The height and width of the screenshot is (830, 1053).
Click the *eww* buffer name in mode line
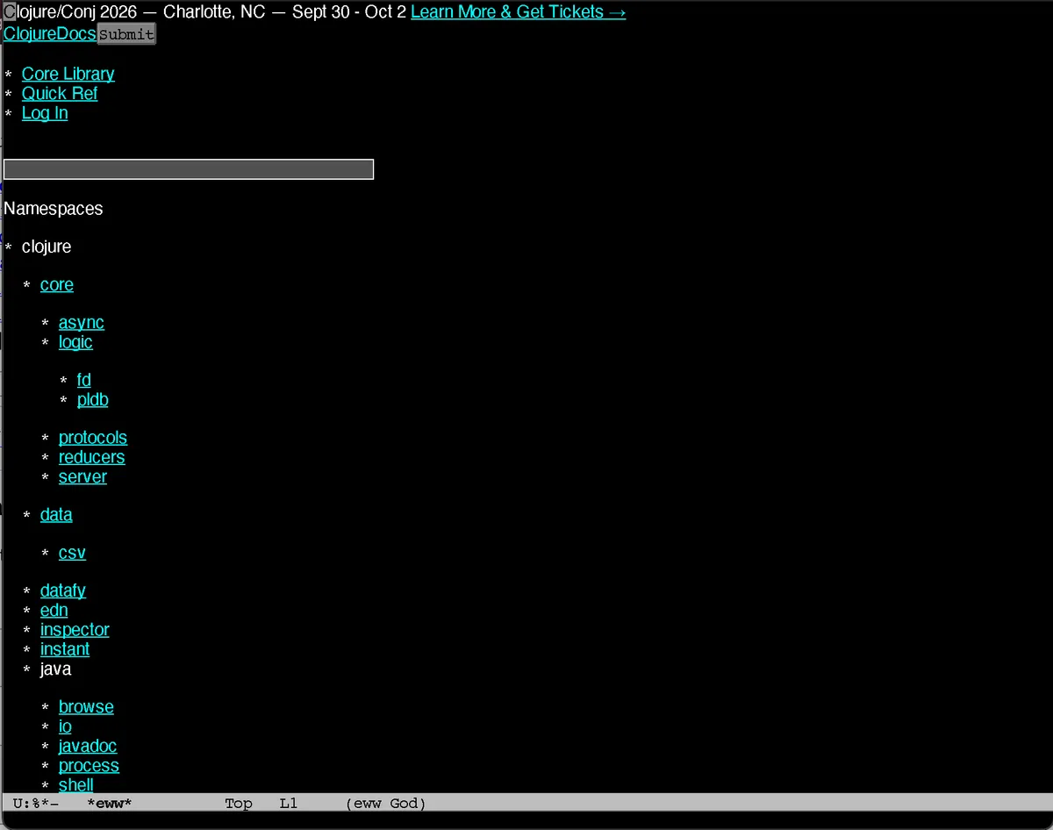tap(110, 804)
